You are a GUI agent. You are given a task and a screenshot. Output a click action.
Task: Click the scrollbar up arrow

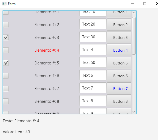134,13
